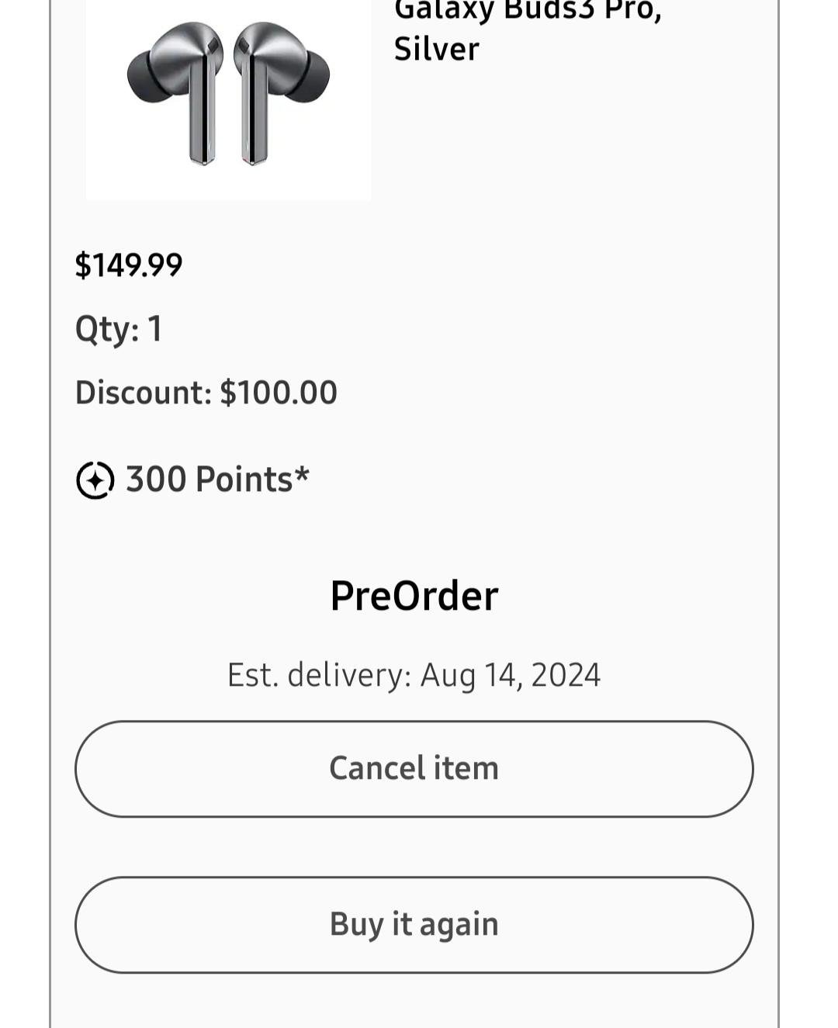The height and width of the screenshot is (1028, 838).
Task: Click the left earbud in product photo
Action: 177,93
